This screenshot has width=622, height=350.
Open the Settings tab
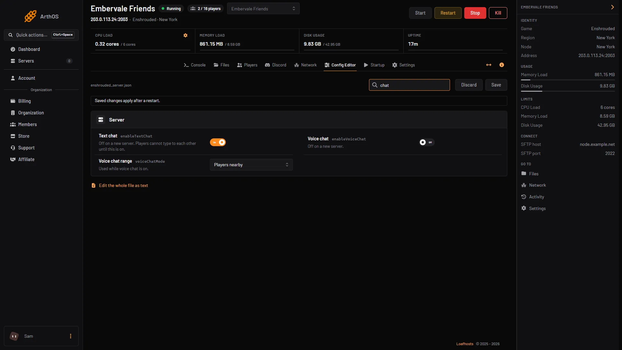click(403, 65)
